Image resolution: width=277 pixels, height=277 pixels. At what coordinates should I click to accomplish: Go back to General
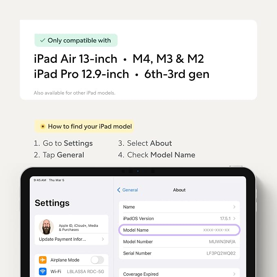[x=127, y=190]
